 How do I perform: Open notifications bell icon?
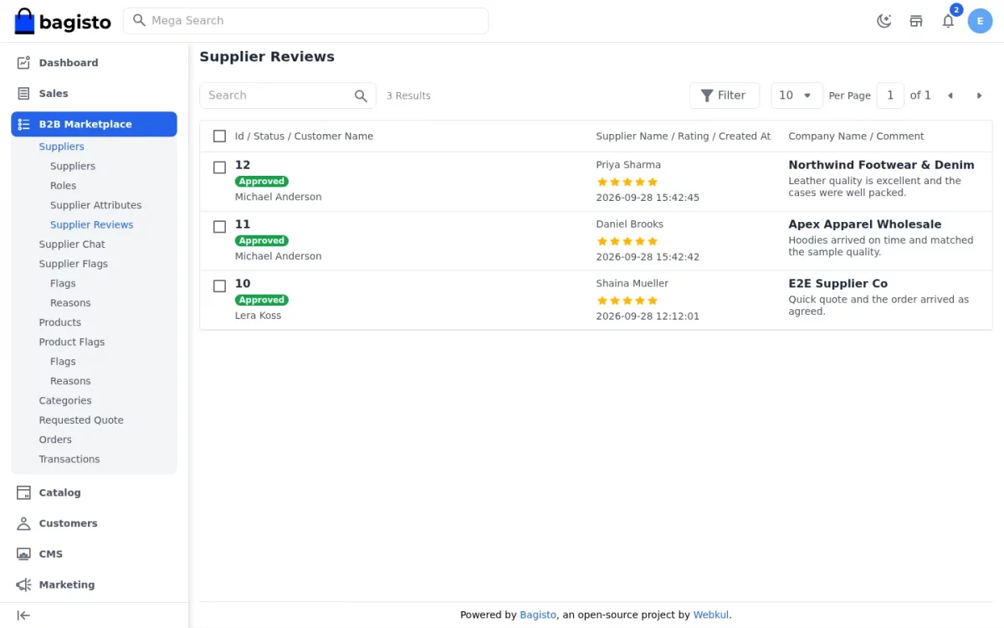coord(948,21)
